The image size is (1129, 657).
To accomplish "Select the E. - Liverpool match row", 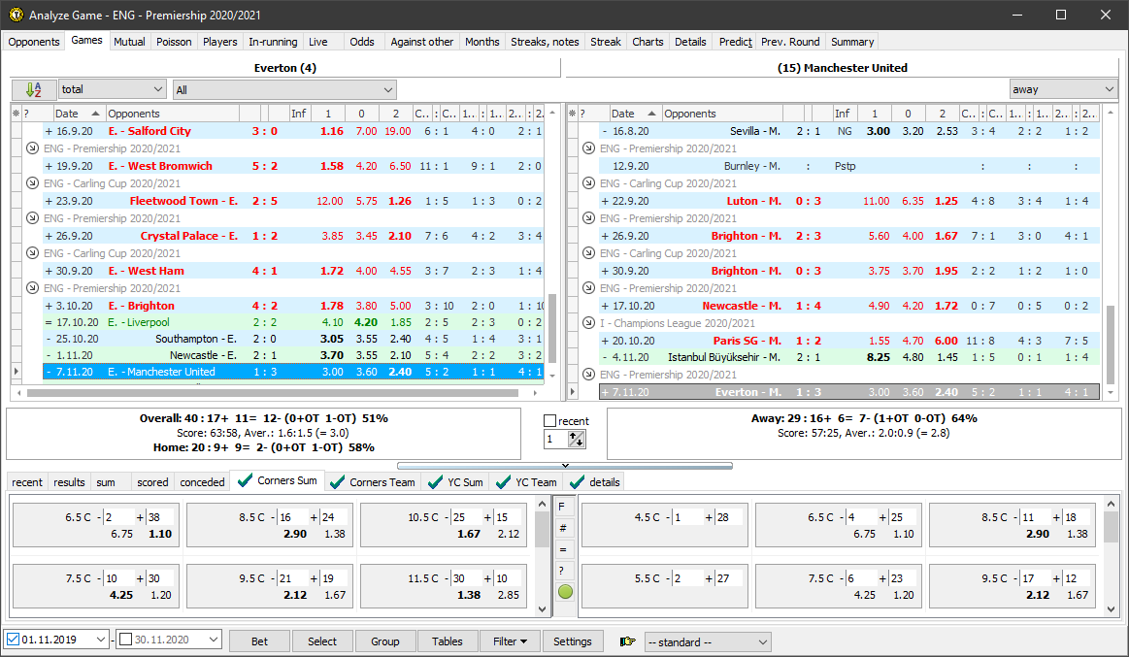I will (x=139, y=323).
